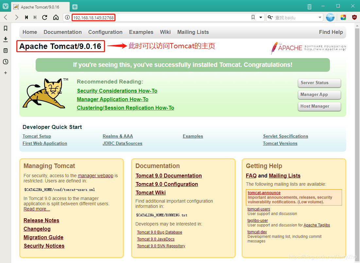The image size is (360, 263).
Task: Open Tomcat 9.0 Bug Database link
Action: click(x=160, y=232)
